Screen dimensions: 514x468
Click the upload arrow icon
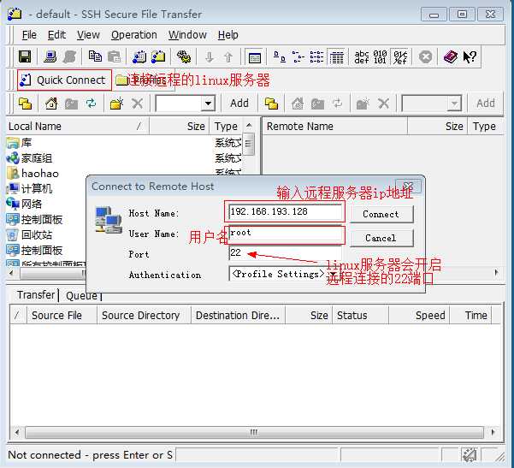point(228,57)
